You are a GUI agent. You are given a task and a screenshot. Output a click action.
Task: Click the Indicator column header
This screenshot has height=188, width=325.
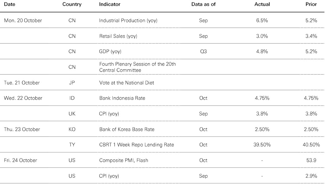point(110,4)
